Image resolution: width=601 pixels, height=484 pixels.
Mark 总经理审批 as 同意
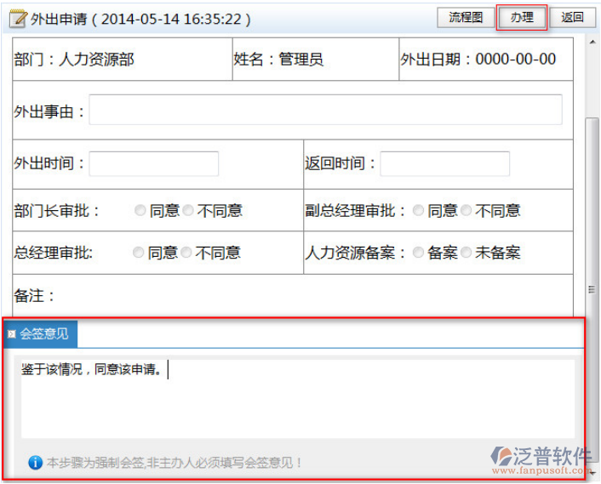pyautogui.click(x=139, y=253)
